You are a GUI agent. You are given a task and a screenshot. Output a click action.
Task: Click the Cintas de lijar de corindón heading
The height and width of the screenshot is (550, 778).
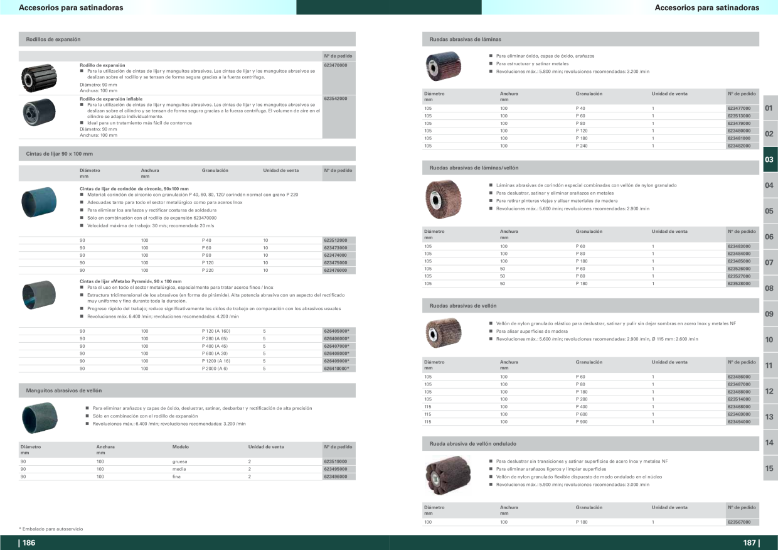point(134,188)
